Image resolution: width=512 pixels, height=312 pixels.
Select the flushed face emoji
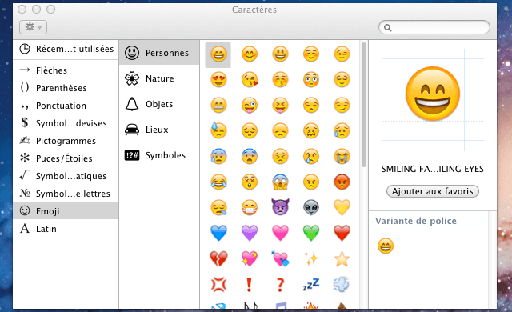[x=311, y=80]
